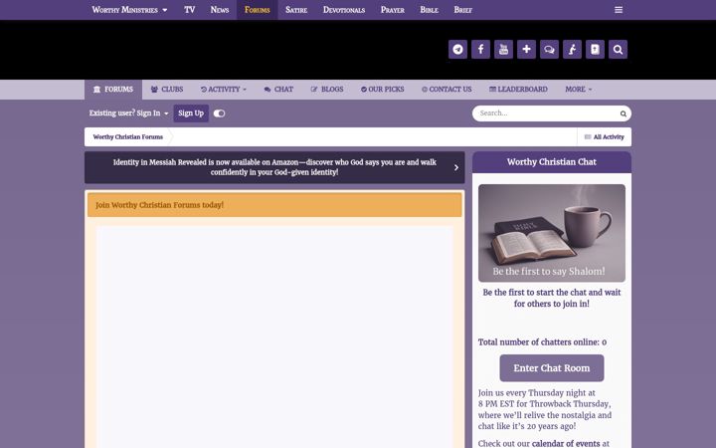Switch to the Blogs tab
This screenshot has height=448, width=716.
coord(327,90)
